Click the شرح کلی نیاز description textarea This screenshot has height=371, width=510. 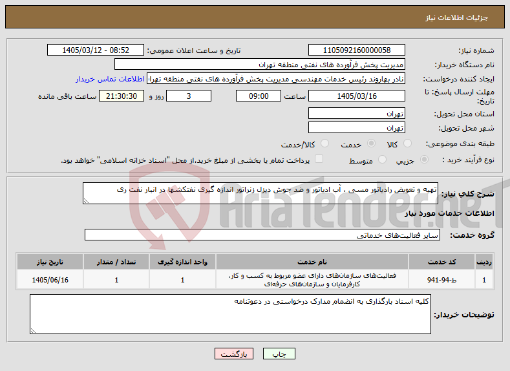tap(260, 193)
